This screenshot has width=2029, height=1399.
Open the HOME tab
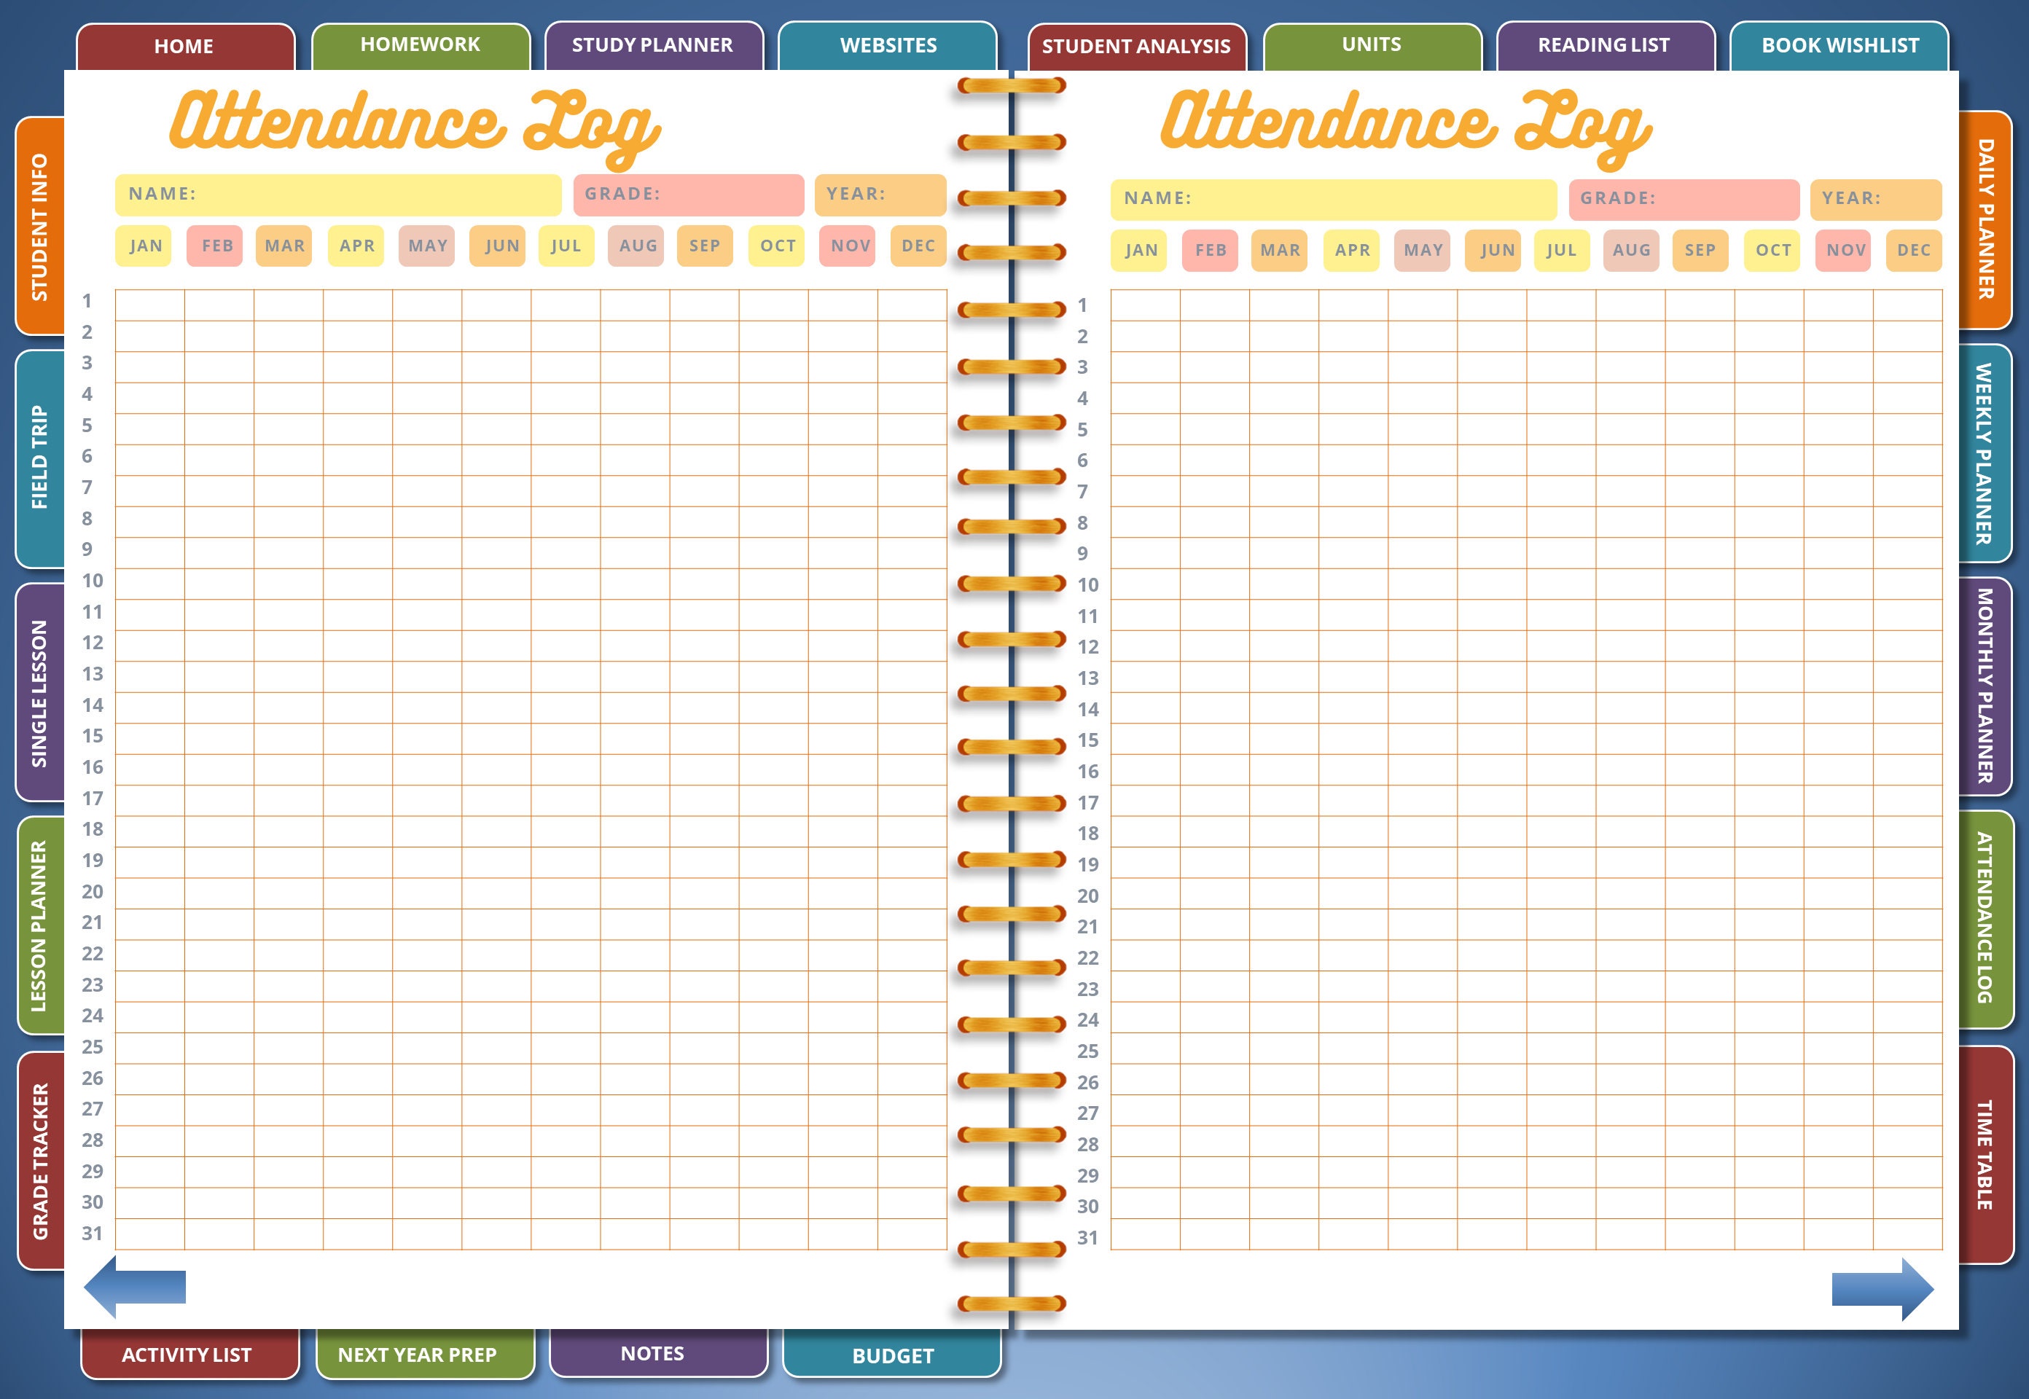(x=184, y=46)
